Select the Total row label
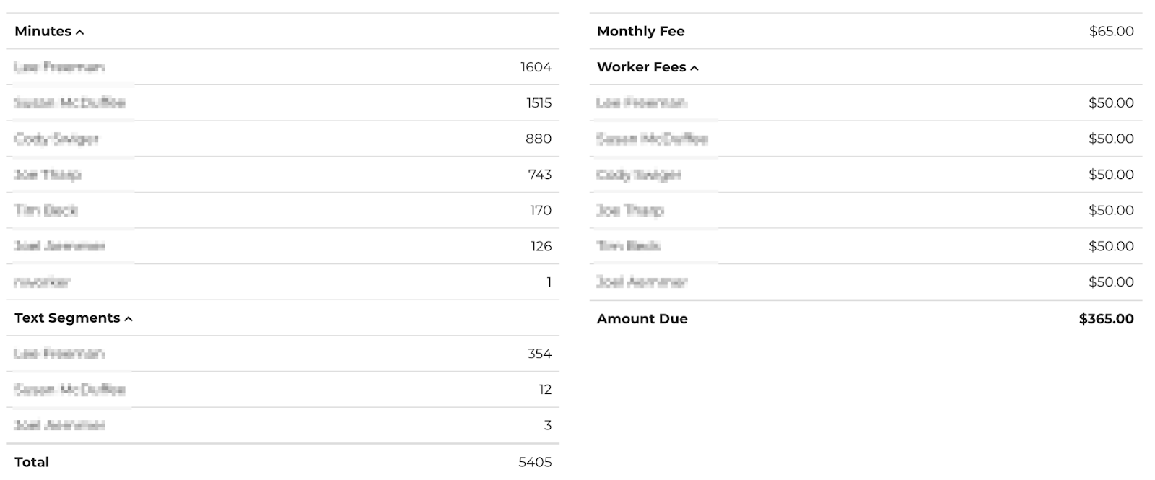The width and height of the screenshot is (1155, 480). point(32,462)
